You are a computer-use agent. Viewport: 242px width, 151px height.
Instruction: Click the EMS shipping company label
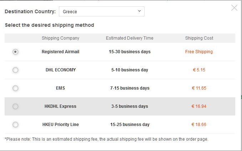pos(60,88)
